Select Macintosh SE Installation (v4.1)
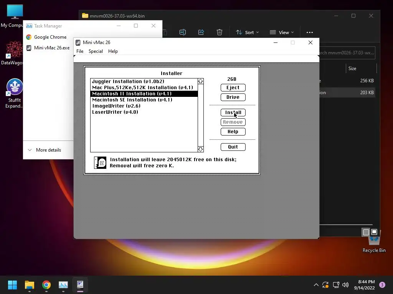 tap(144, 100)
